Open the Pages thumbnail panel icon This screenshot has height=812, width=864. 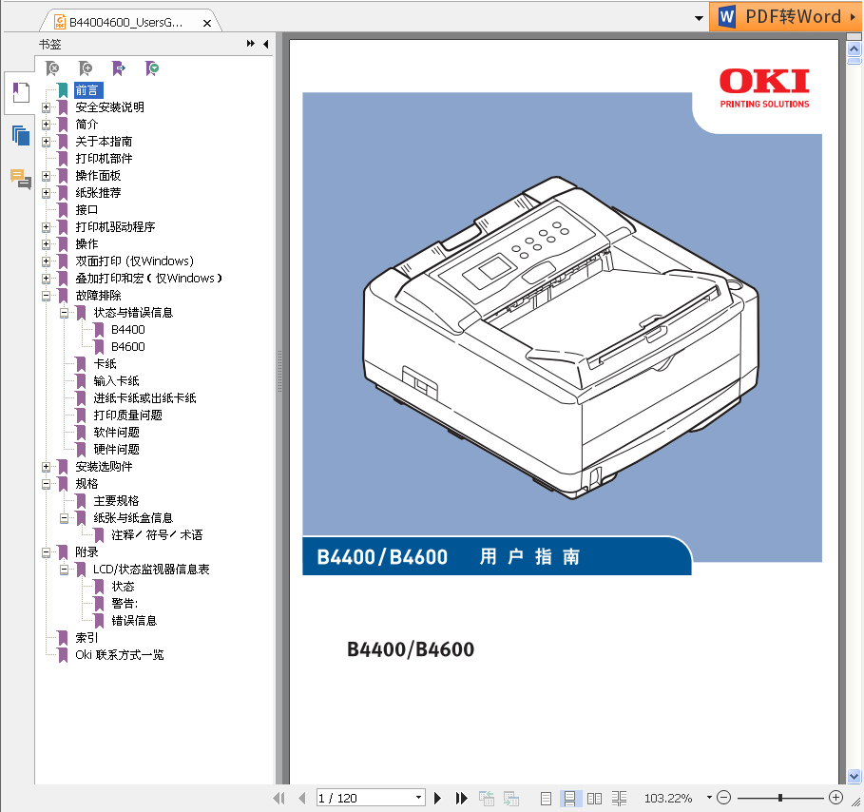[20, 135]
